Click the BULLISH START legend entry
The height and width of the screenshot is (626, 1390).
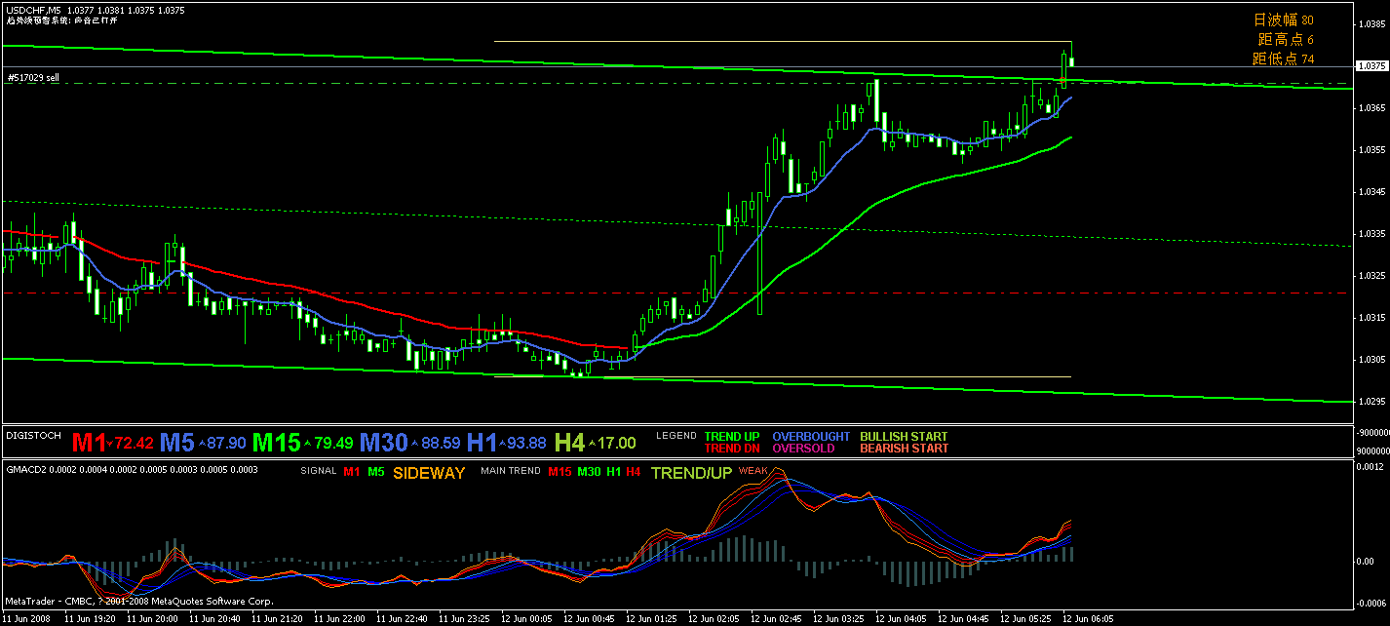click(x=904, y=437)
